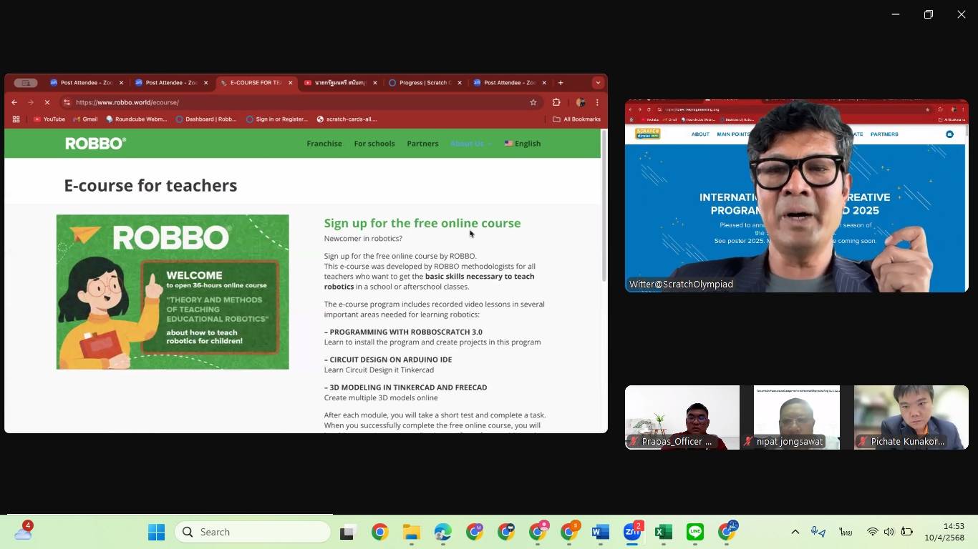Open Windows Start menu
This screenshot has height=549, width=978.
click(156, 532)
